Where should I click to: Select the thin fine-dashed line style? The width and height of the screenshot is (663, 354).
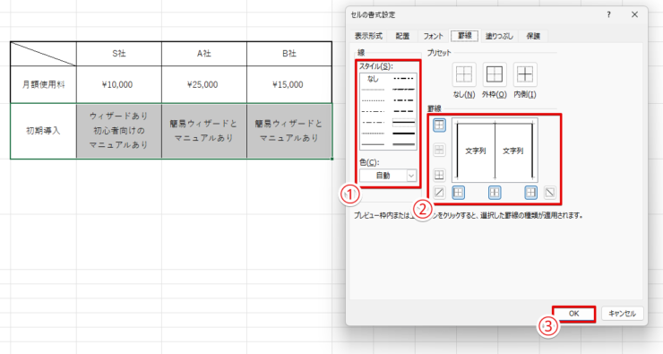[373, 134]
